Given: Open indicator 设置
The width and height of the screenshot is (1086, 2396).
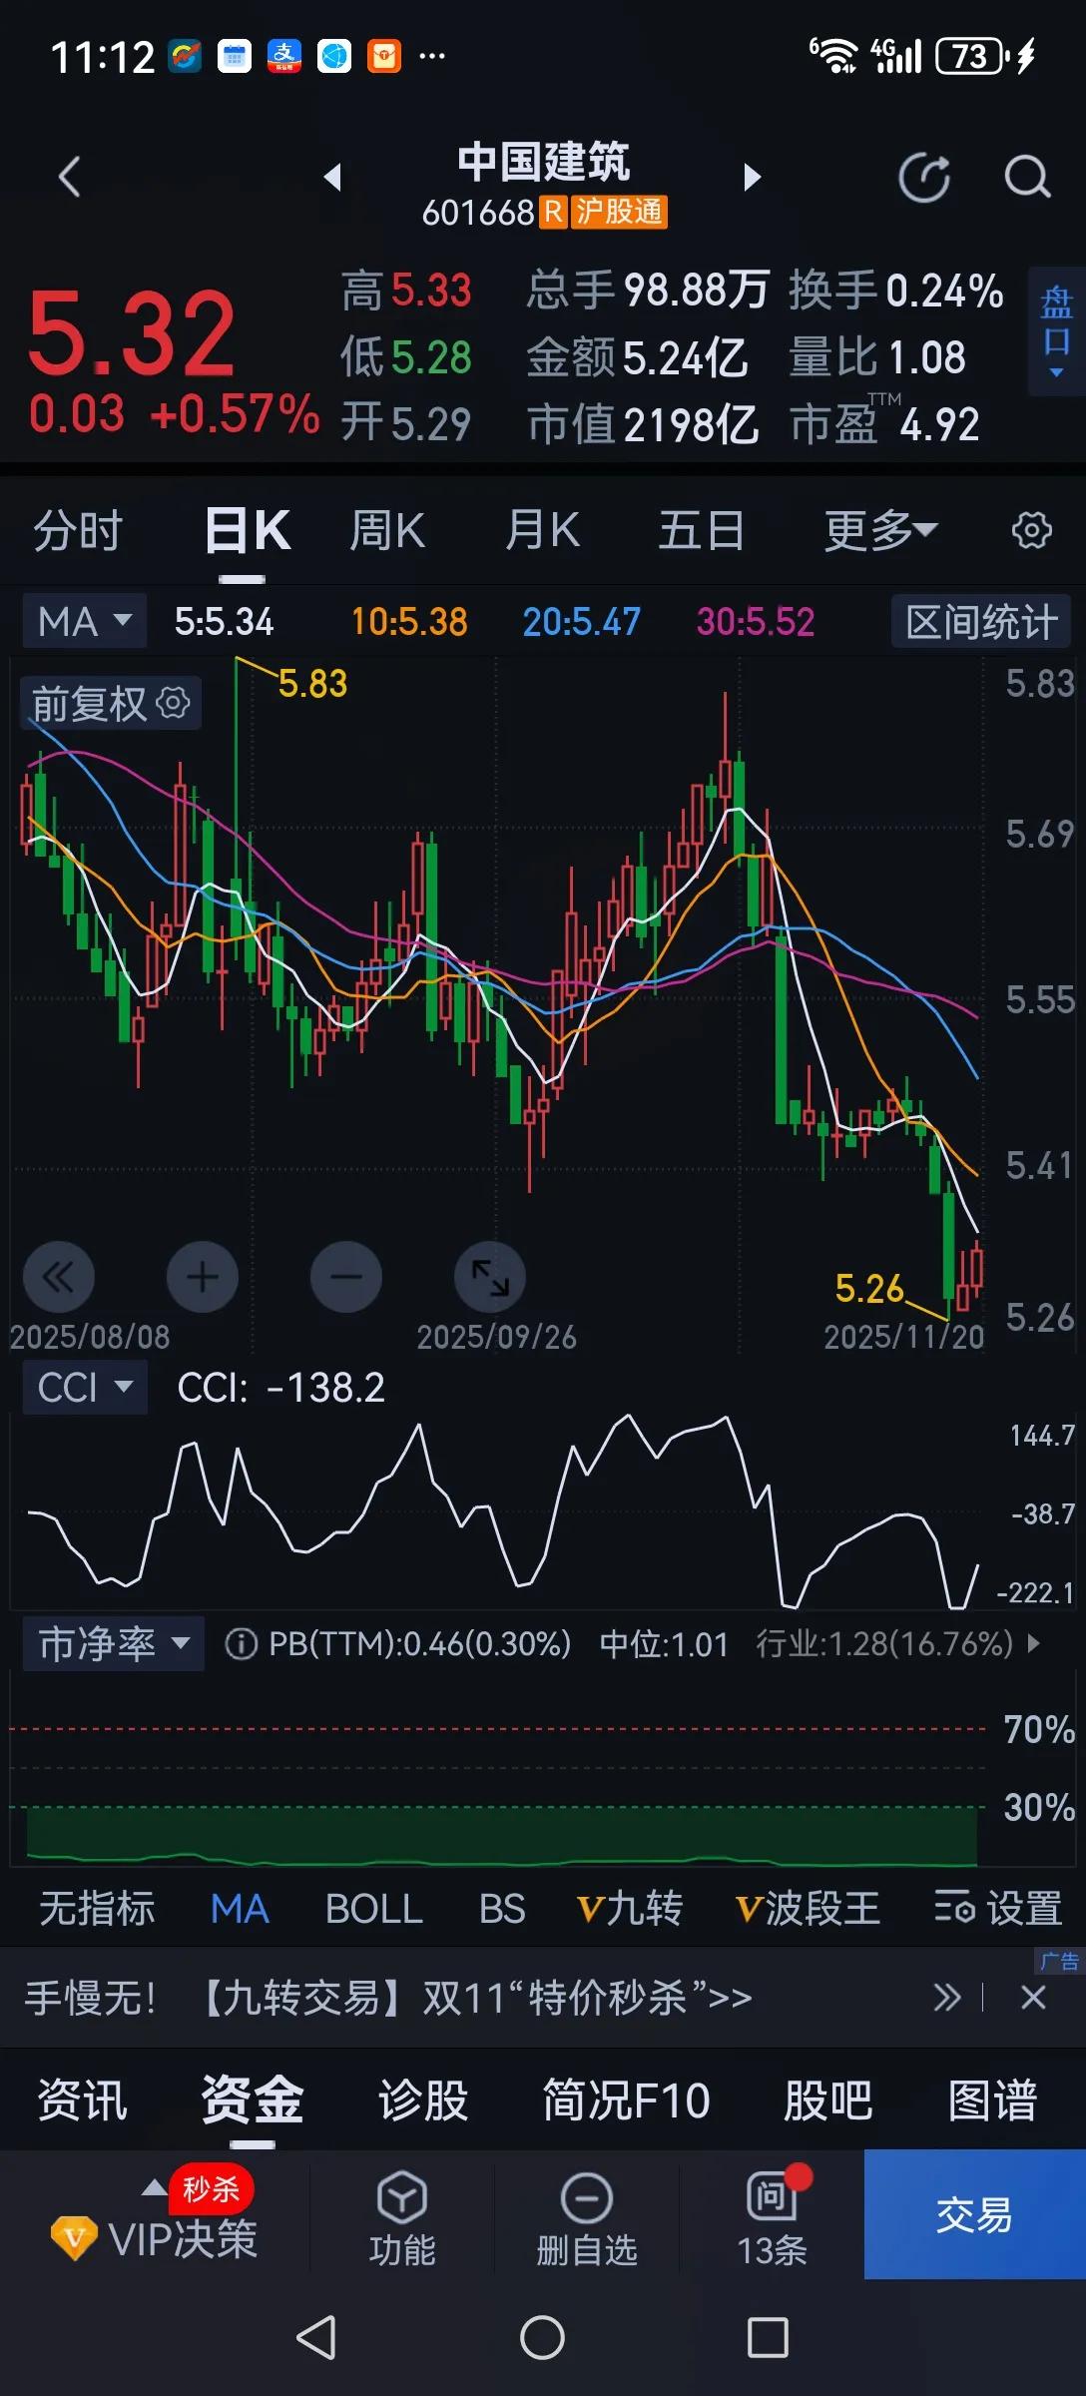Looking at the screenshot, I should [x=998, y=1908].
